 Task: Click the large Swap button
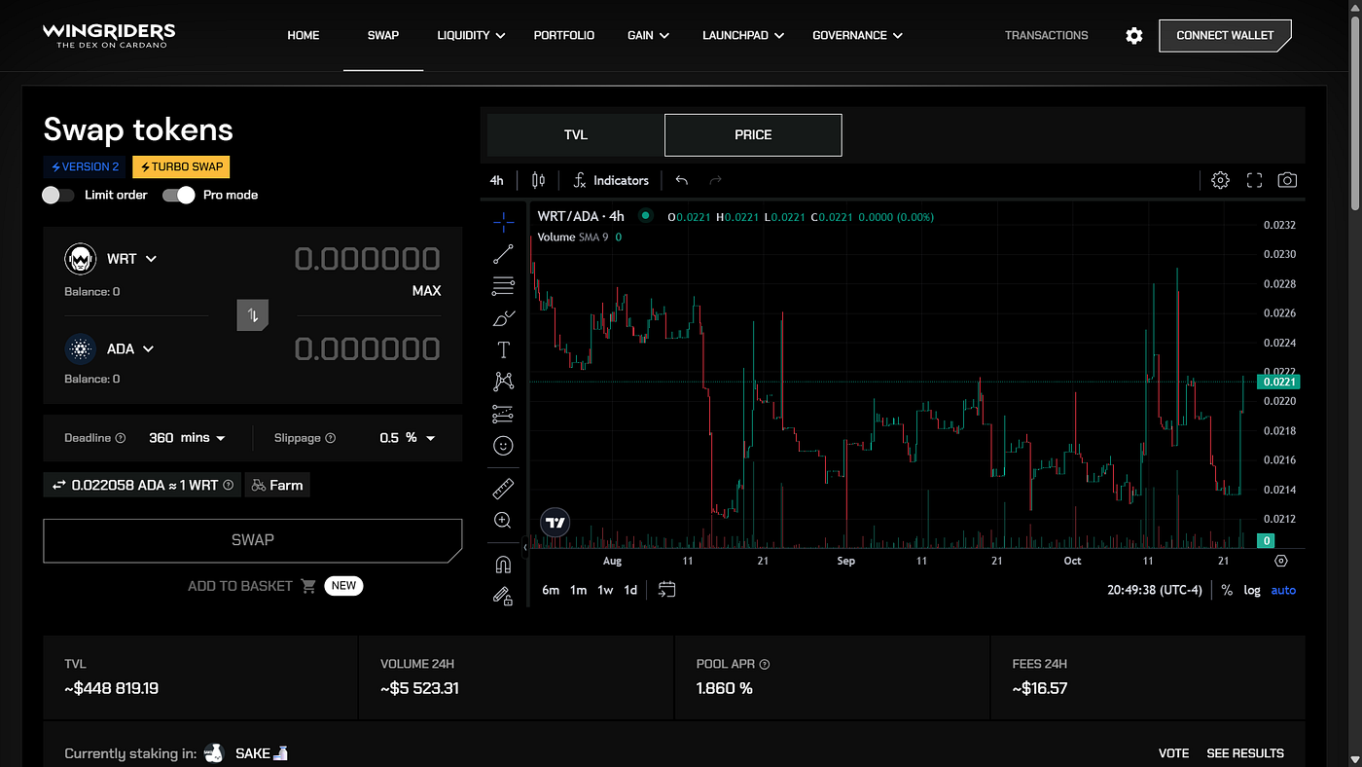253,540
